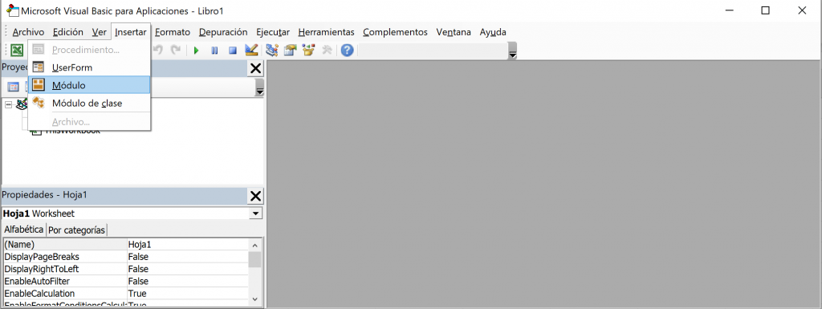Close the Propiedades - Hoja1 panel
Screen dimensions: 822x309
point(255,196)
